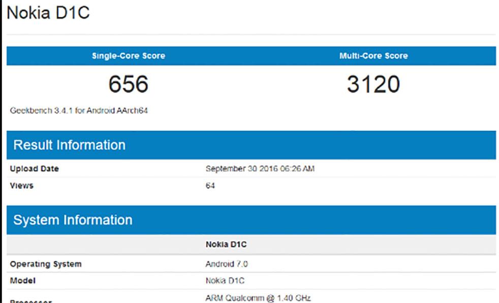Click the "Nokia D1C" page title heading

[48, 13]
